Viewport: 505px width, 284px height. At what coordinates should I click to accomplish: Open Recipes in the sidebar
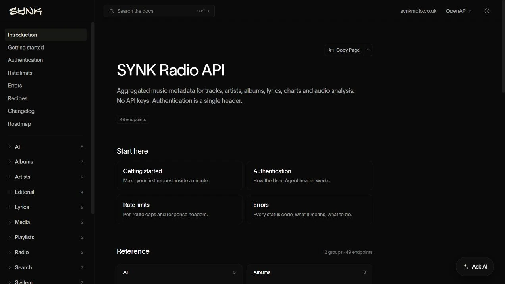(x=46, y=98)
